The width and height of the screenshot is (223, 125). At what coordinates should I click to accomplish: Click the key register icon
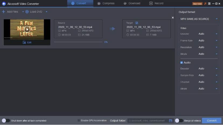pos(205,3)
